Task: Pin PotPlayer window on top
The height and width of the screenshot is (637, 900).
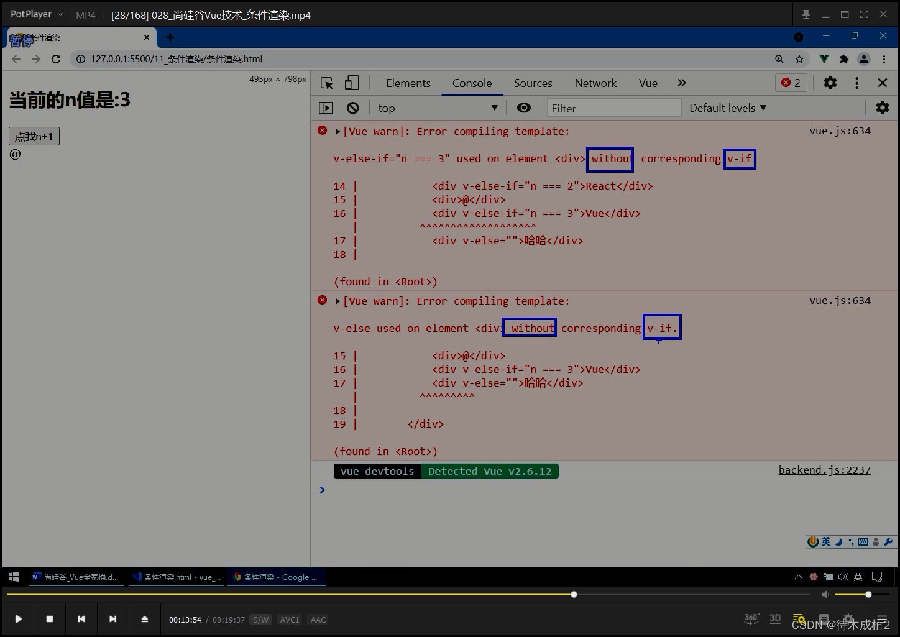Action: pos(806,14)
